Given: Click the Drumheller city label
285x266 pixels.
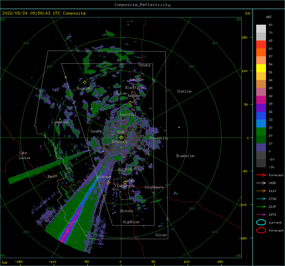Looking at the screenshot, I should click(186, 156).
